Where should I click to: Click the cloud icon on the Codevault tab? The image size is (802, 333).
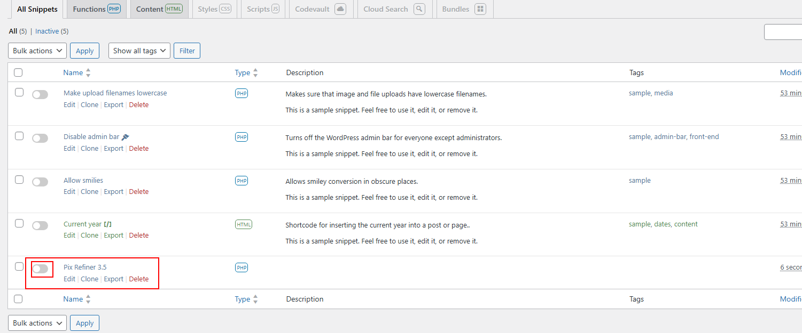pyautogui.click(x=340, y=9)
